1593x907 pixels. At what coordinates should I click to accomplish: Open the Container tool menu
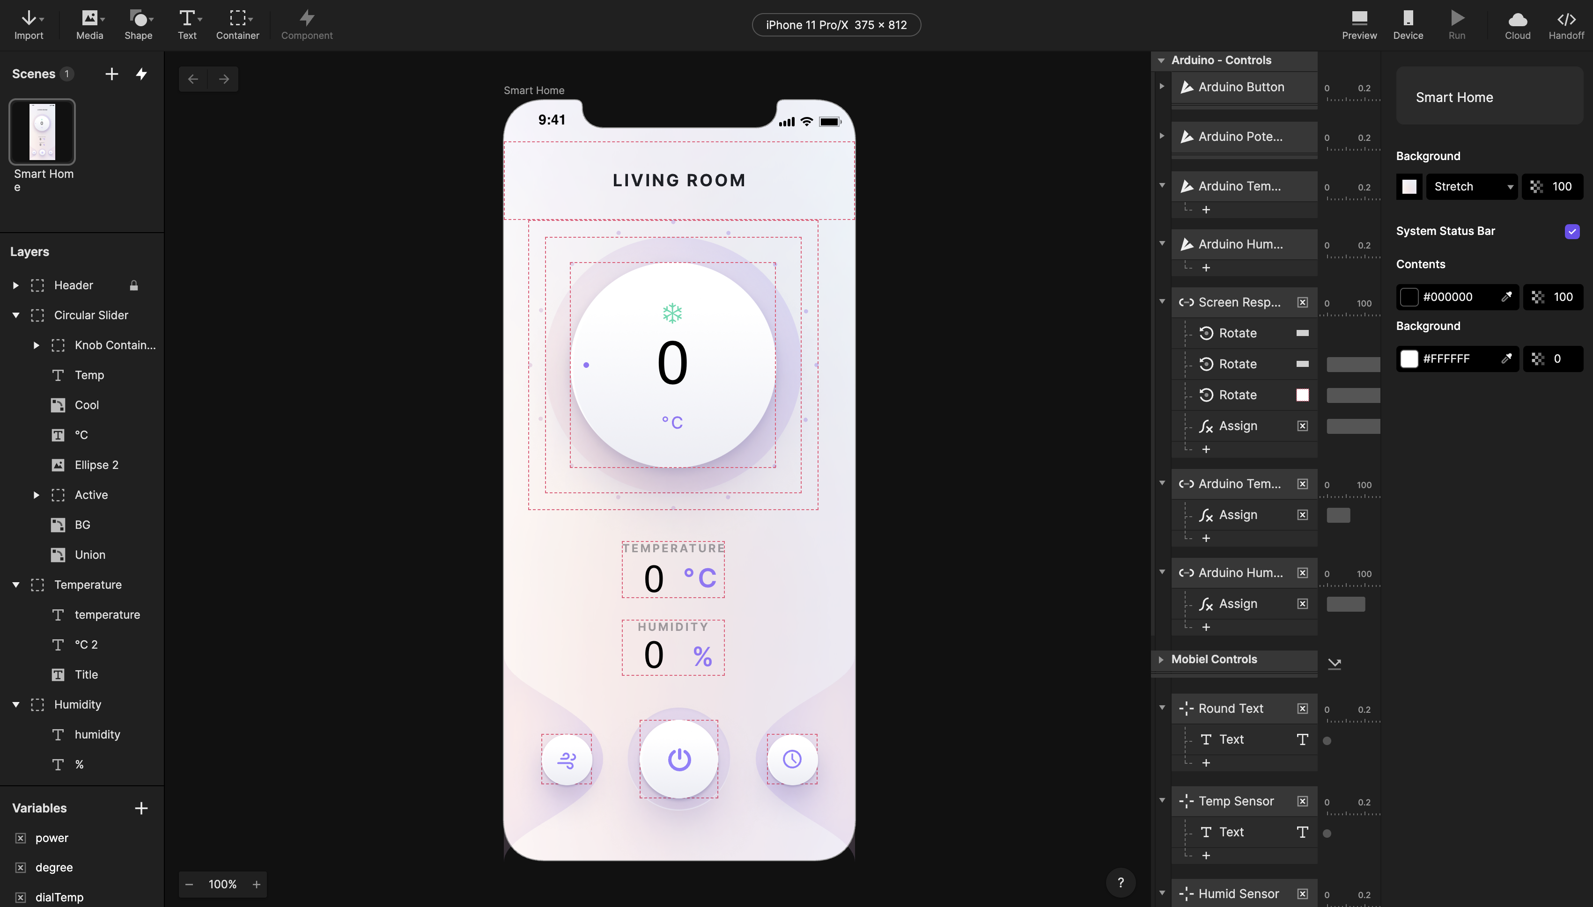[237, 24]
